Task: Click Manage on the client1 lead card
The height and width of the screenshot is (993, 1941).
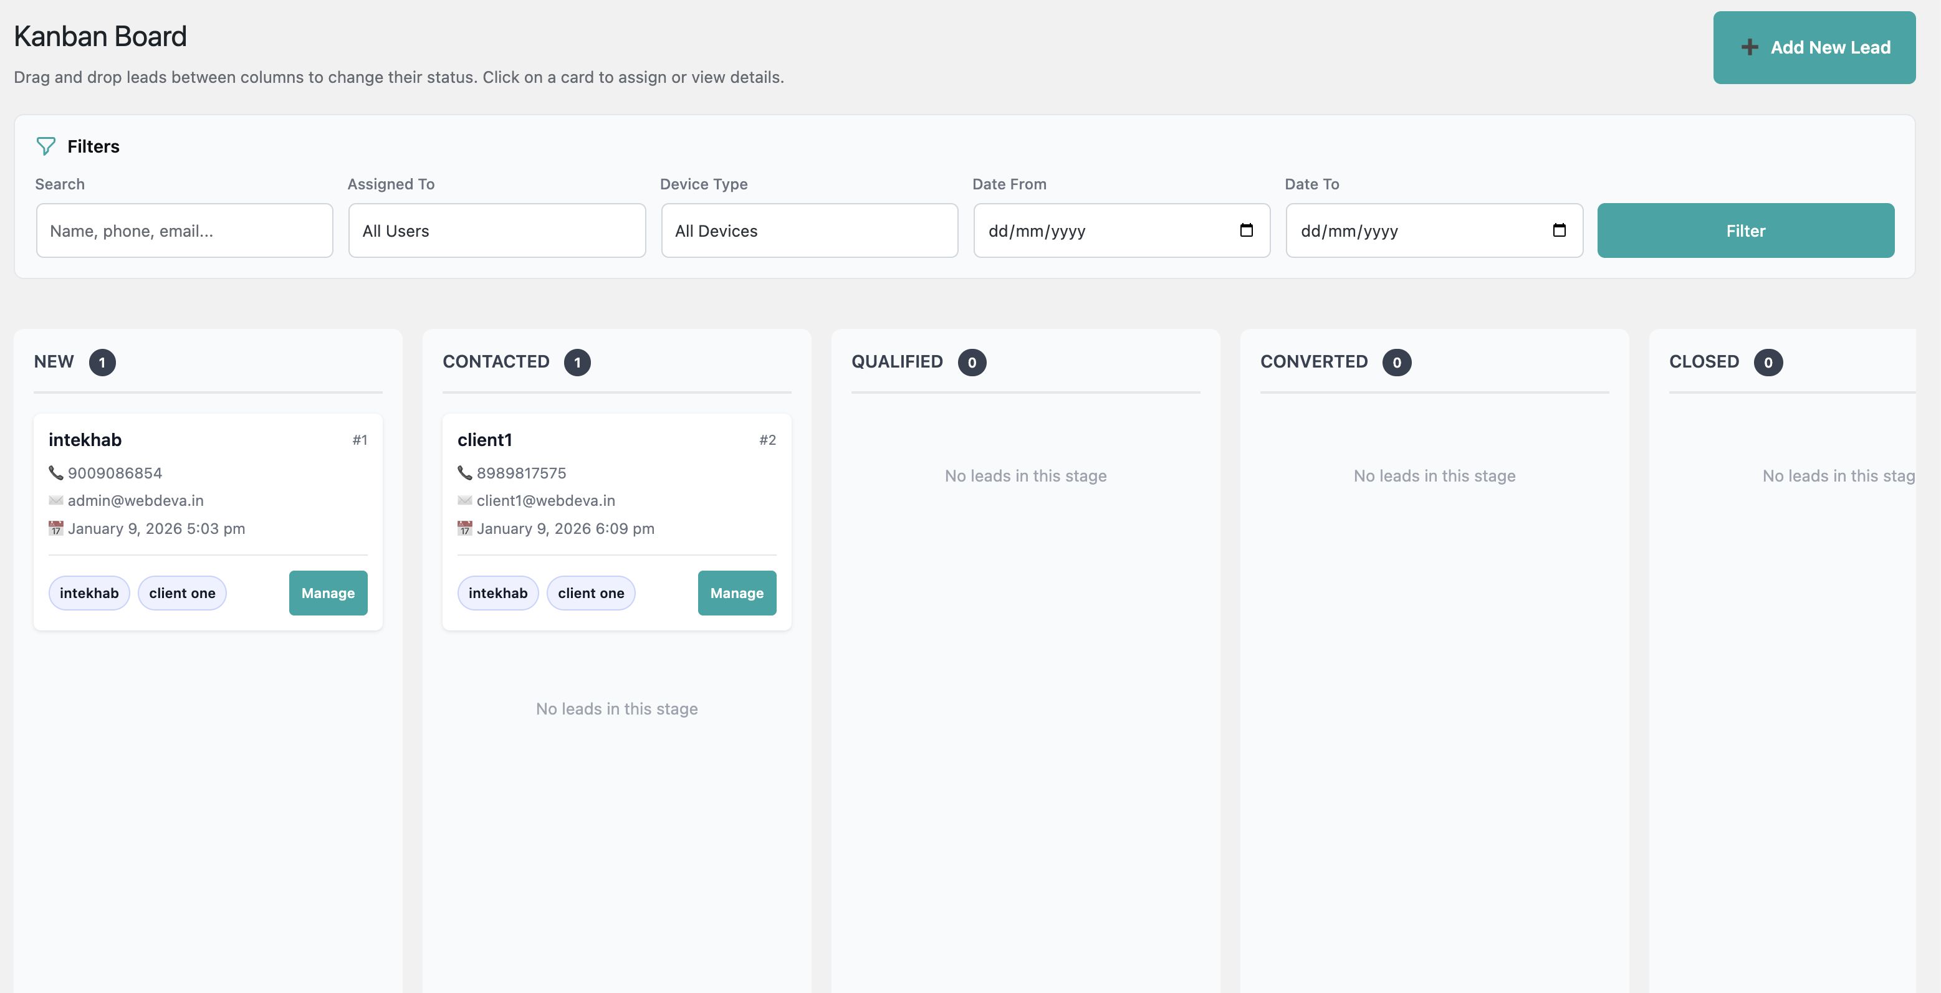Action: coord(736,593)
